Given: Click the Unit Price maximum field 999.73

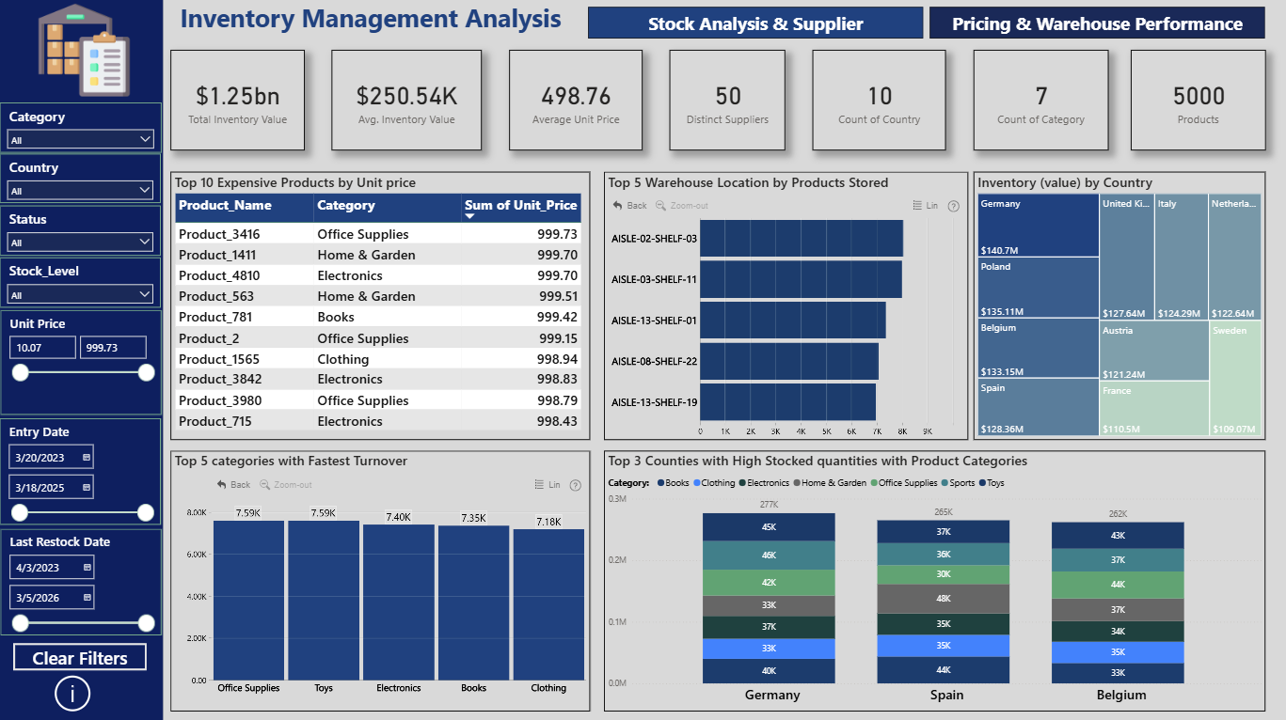Looking at the screenshot, I should (x=113, y=348).
